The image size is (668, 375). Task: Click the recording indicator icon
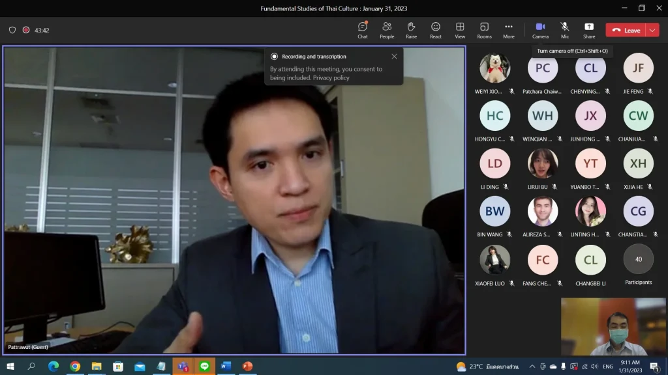26,30
